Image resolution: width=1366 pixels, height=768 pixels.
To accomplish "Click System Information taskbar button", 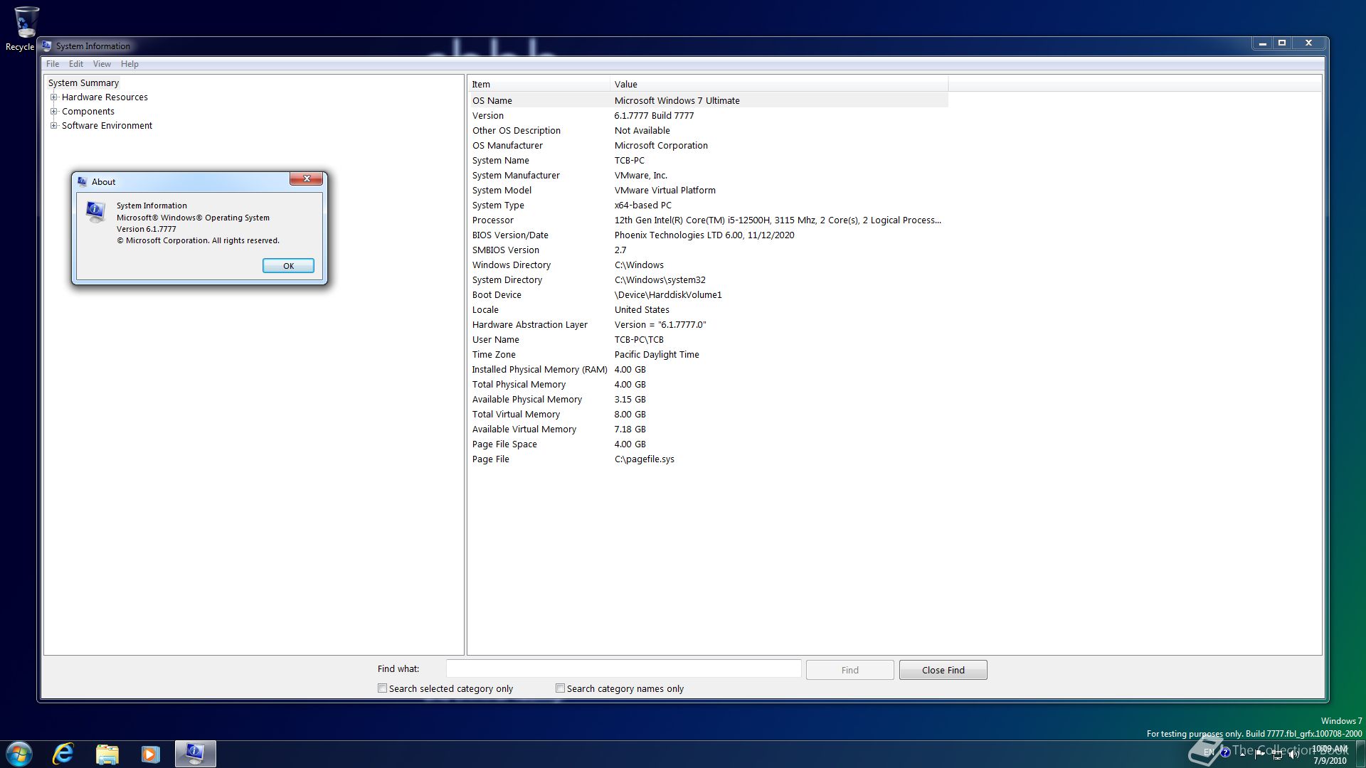I will [x=195, y=754].
